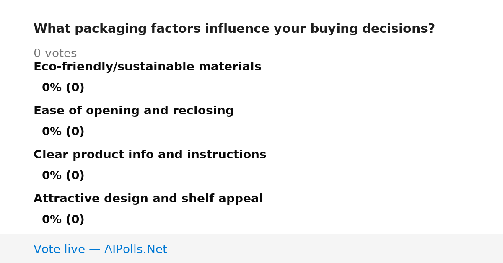This screenshot has width=503, height=263.
Task: Choose Ease of opening and reclosing
Action: [133, 111]
